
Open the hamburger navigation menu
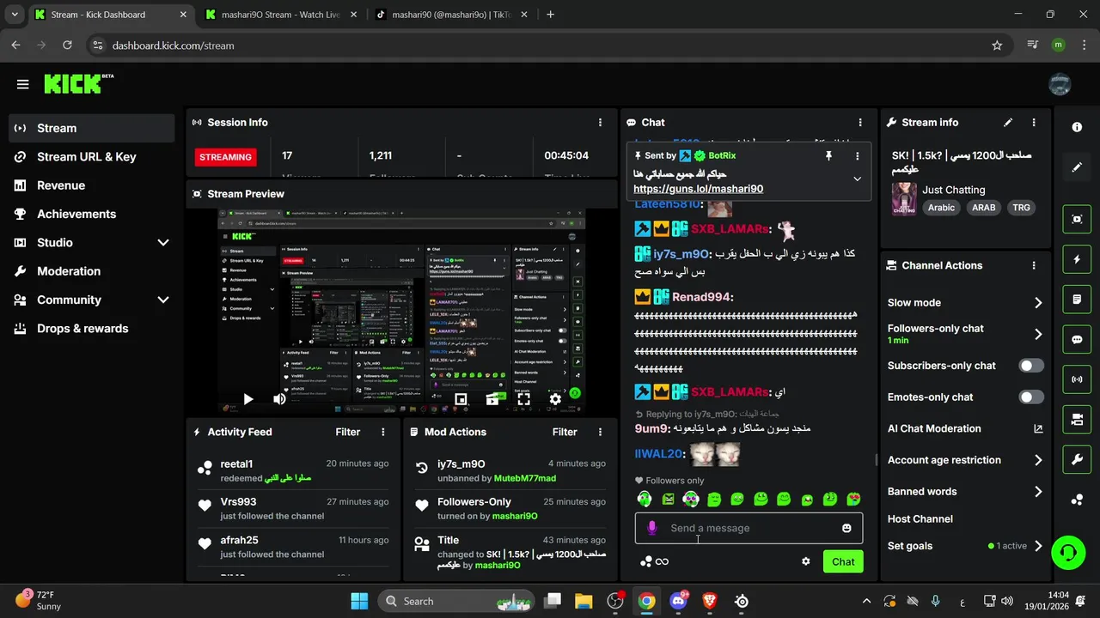pos(22,84)
